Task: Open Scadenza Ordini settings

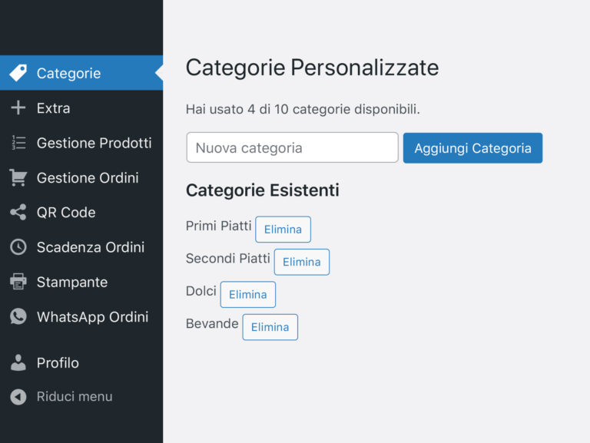Action: click(81, 247)
